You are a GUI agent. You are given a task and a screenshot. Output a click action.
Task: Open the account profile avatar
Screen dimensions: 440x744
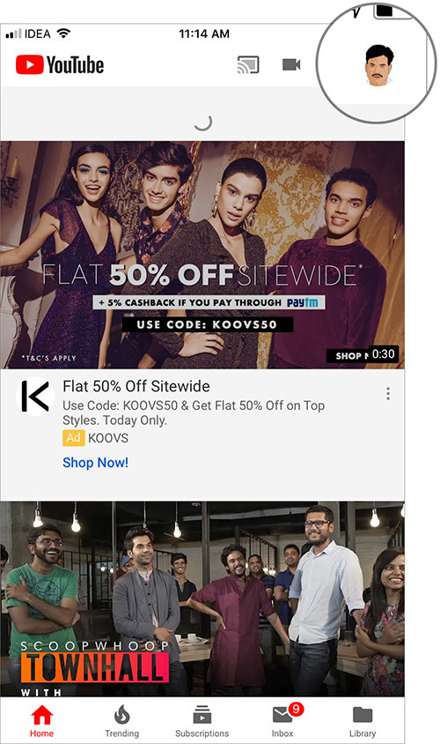[x=379, y=66]
